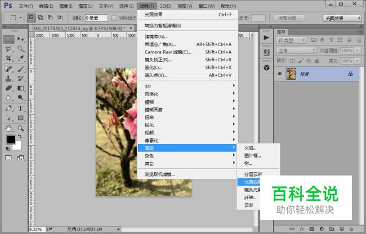Select the Path Selection tool

(8, 118)
